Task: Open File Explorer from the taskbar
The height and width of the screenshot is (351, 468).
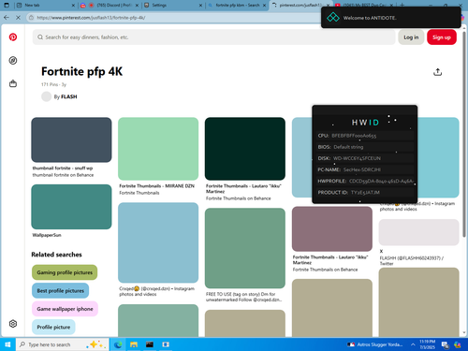Action: tap(134, 344)
